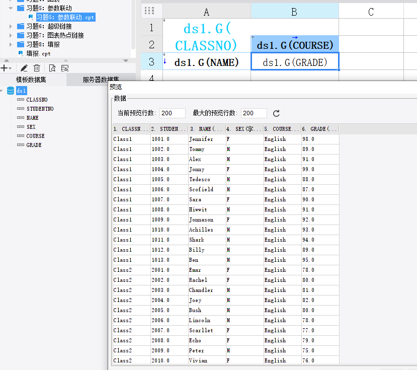This screenshot has height=370, width=417.
Task: Select the 习题5: 参数联动.cpt file
Action: (x=65, y=17)
